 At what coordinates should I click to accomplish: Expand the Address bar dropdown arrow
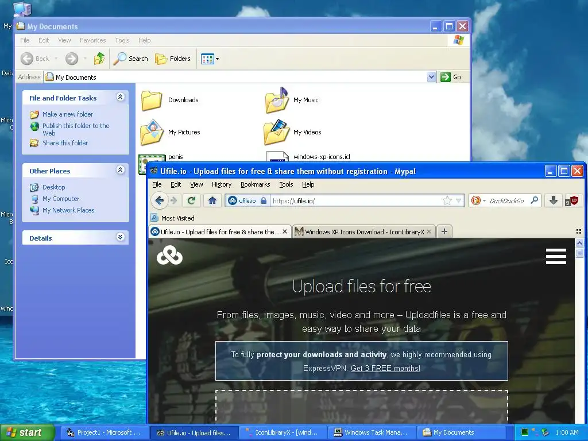(x=431, y=77)
